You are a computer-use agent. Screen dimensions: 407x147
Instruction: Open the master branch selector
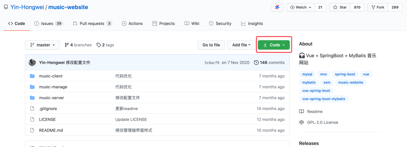(42, 45)
